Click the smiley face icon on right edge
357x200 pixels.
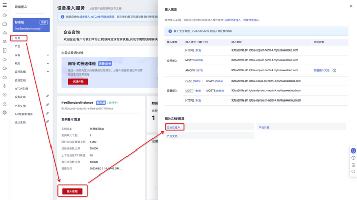[353, 172]
